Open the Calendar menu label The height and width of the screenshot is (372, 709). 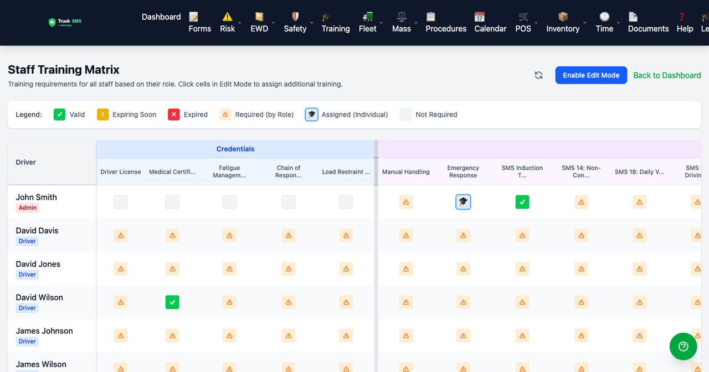[x=490, y=29]
